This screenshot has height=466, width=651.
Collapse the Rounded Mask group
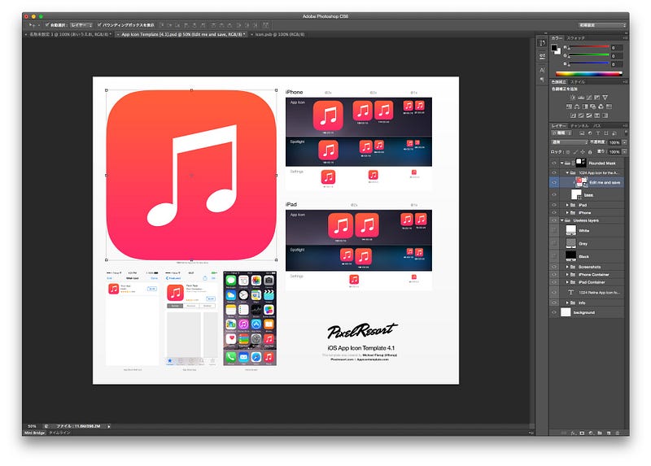point(562,163)
